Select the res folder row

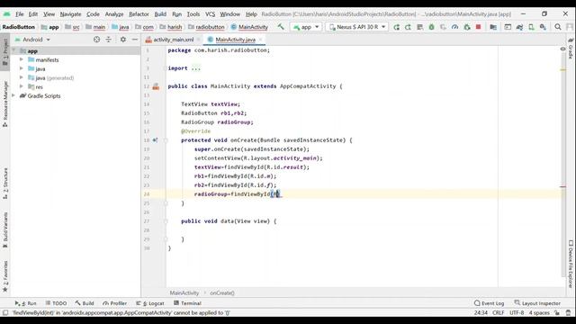click(x=76, y=86)
